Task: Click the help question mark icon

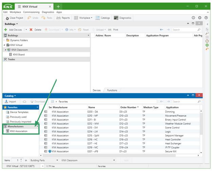Action: (x=206, y=18)
